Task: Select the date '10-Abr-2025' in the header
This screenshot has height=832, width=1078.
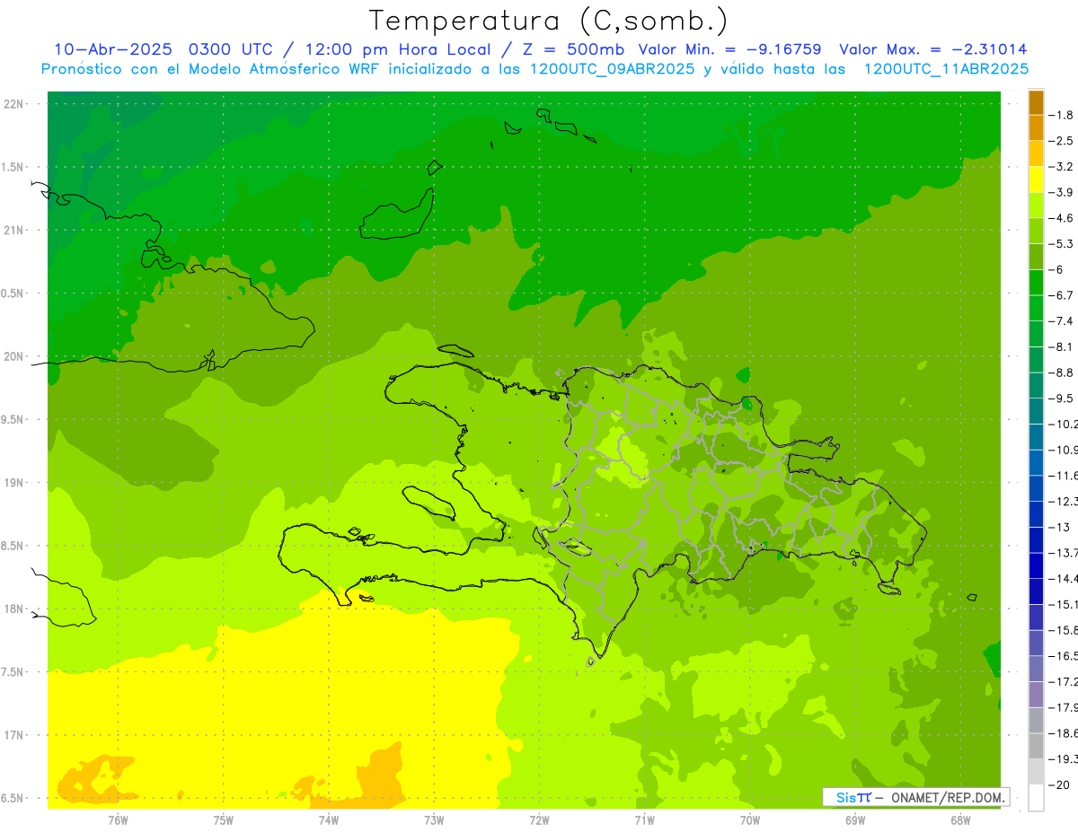Action: coord(112,49)
